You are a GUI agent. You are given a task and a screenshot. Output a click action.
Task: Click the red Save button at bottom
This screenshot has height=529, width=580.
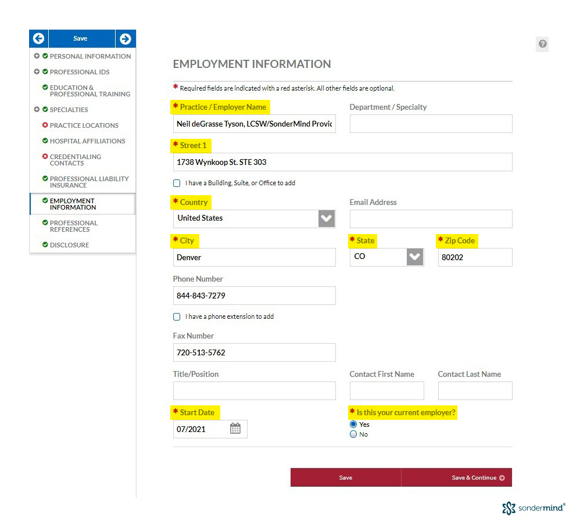coord(346,477)
